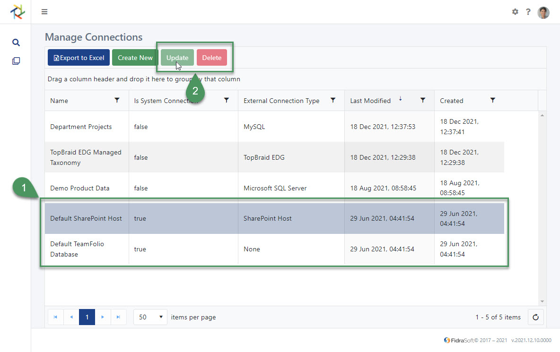Delete the selected connection
Image resolution: width=560 pixels, height=352 pixels.
212,57
